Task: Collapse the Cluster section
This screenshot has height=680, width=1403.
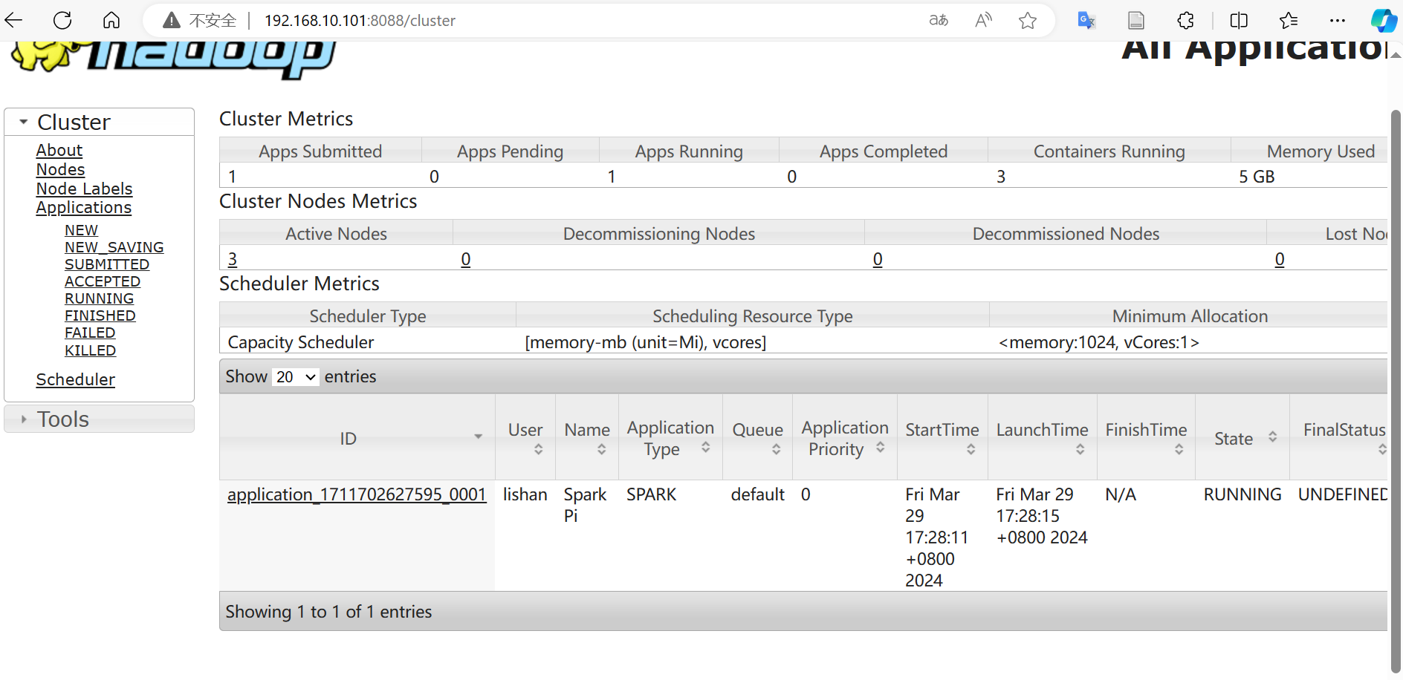Action: [x=24, y=122]
